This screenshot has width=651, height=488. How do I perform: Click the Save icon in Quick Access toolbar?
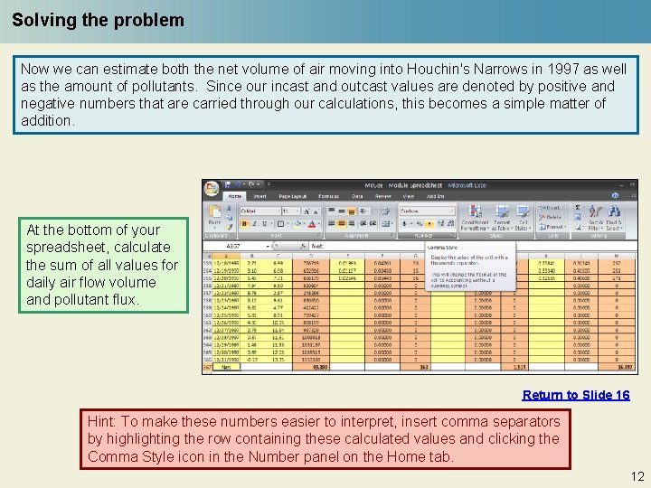pos(228,184)
